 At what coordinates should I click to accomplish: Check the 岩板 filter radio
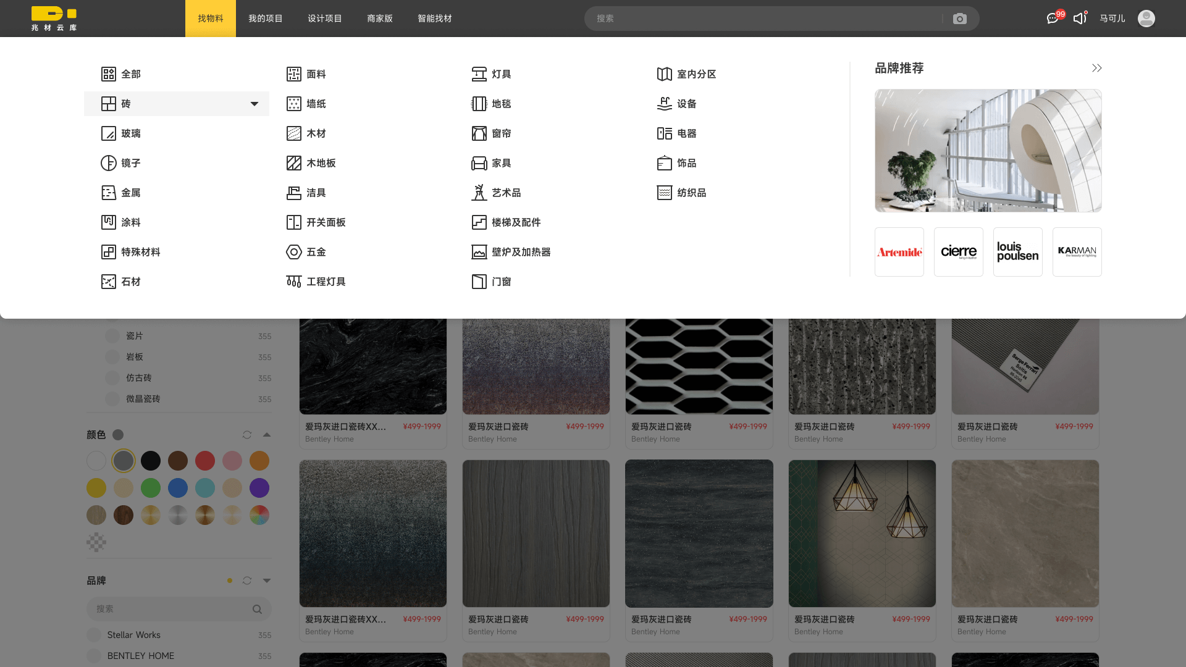tap(112, 357)
